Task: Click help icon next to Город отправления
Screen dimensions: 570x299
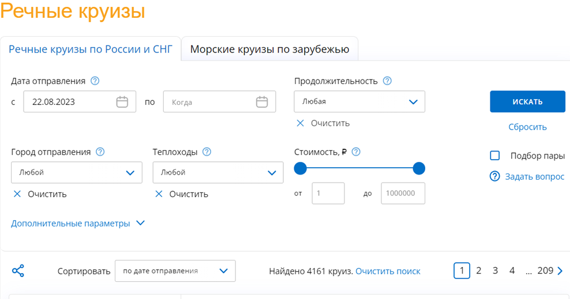Action: [100, 152]
